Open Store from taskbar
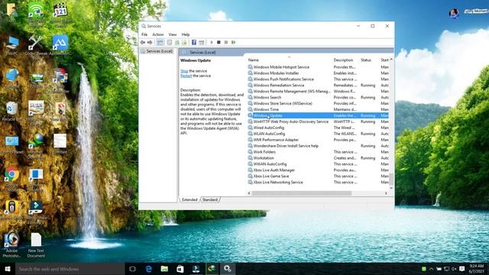 click(x=180, y=269)
